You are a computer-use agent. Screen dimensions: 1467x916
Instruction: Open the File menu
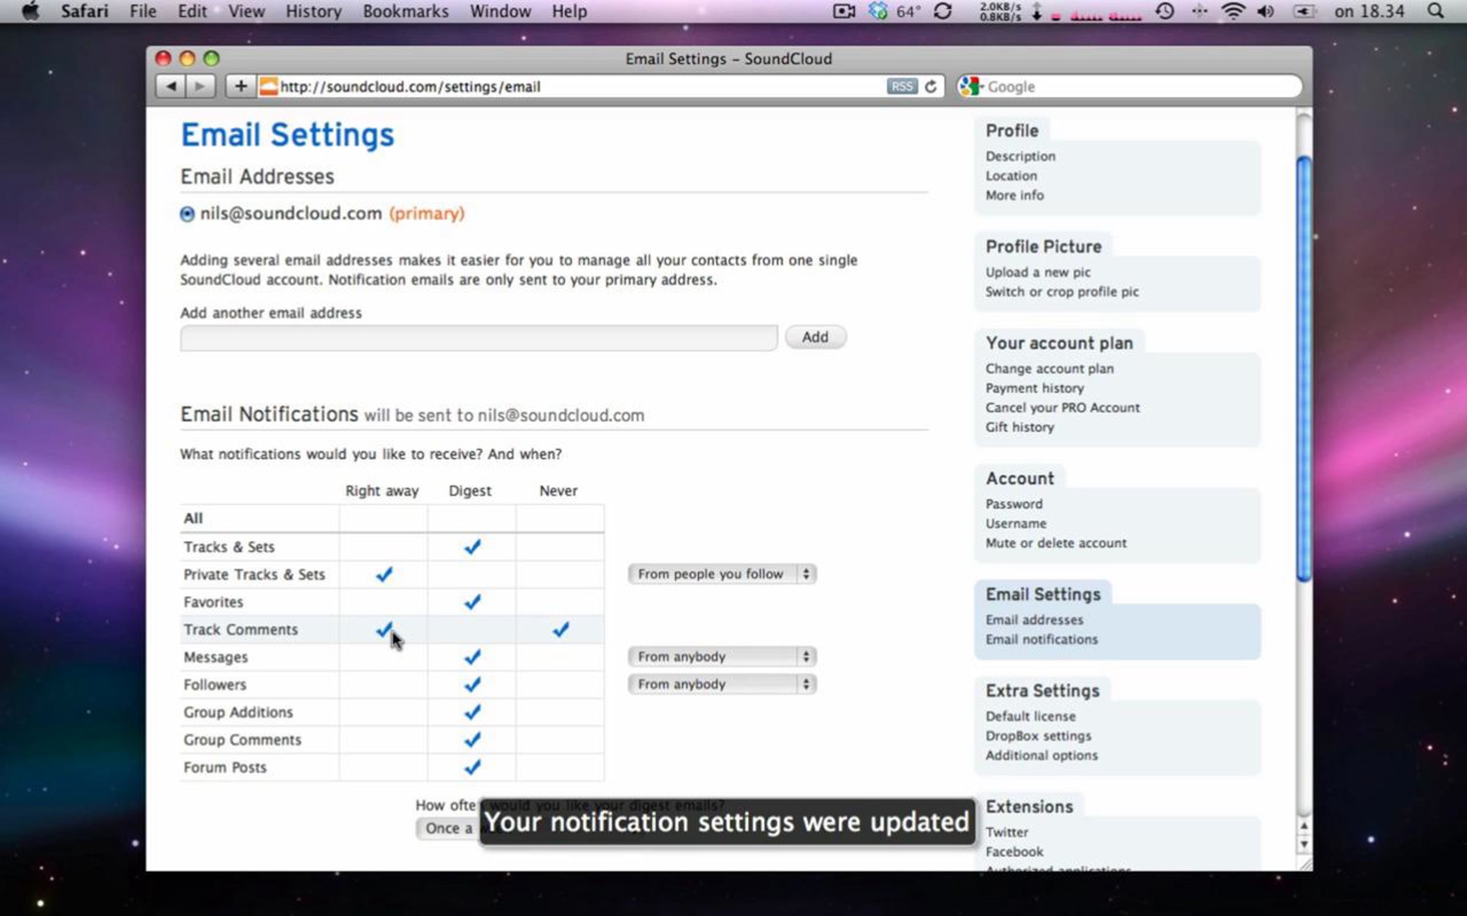[x=142, y=11]
